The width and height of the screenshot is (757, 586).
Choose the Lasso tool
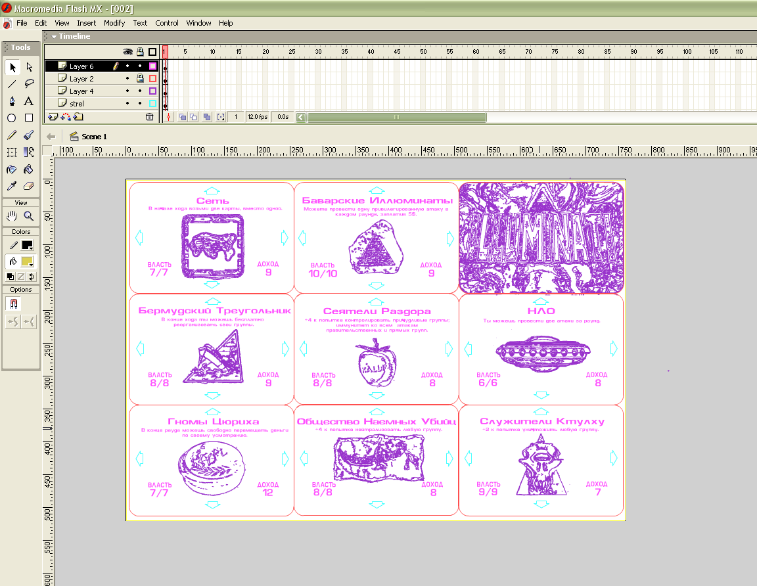pos(29,84)
